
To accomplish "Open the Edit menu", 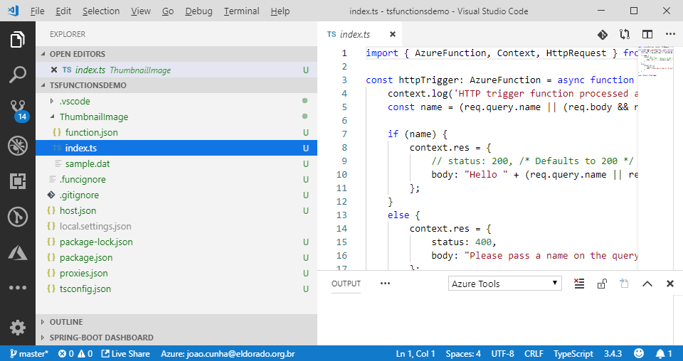I will point(63,11).
